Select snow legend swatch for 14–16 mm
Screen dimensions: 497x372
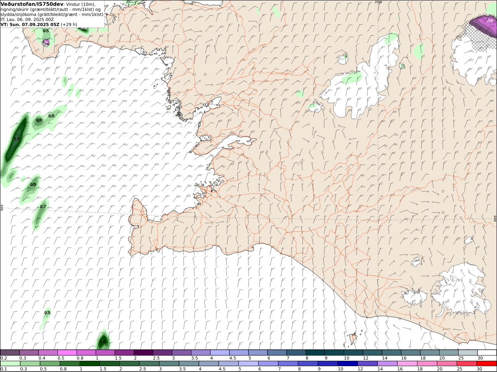(392, 352)
